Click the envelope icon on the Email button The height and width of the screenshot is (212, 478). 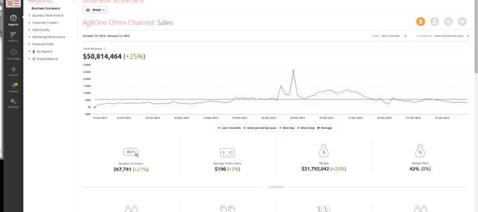click(88, 10)
